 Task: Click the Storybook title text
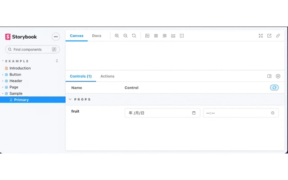click(24, 37)
